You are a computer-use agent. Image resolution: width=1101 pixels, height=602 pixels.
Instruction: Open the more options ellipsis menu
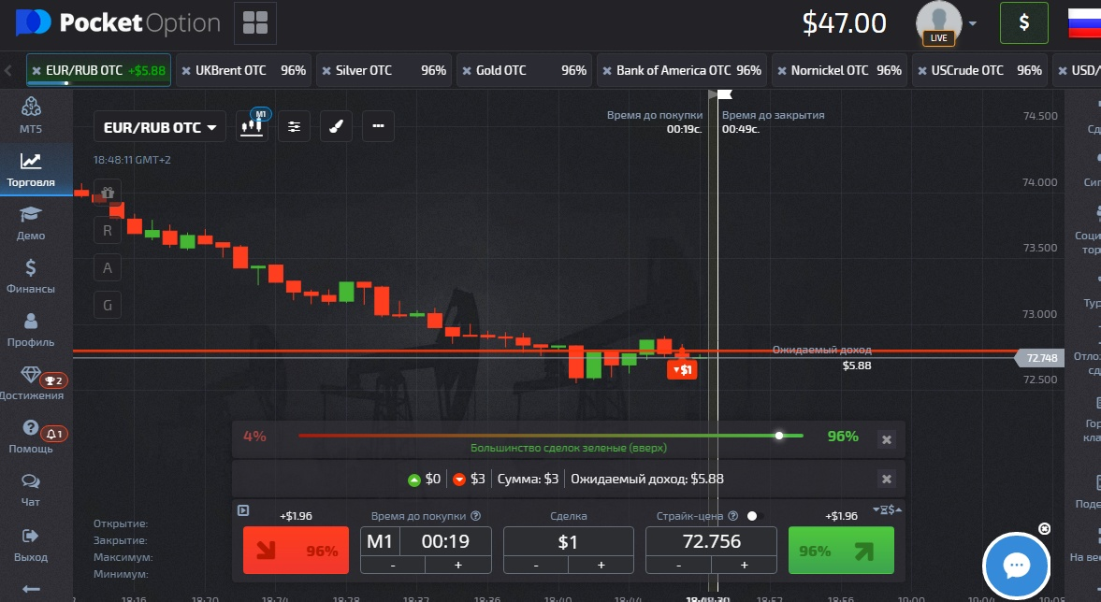click(x=379, y=126)
